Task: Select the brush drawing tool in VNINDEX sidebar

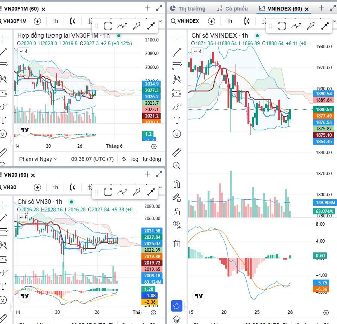Action: [x=177, y=107]
